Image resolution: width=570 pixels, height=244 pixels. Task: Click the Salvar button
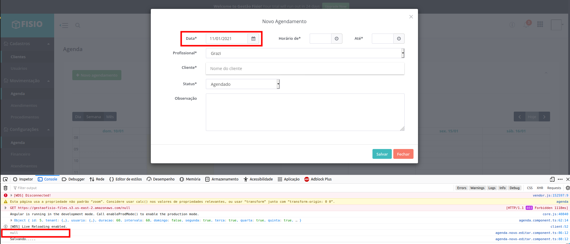[x=382, y=154]
